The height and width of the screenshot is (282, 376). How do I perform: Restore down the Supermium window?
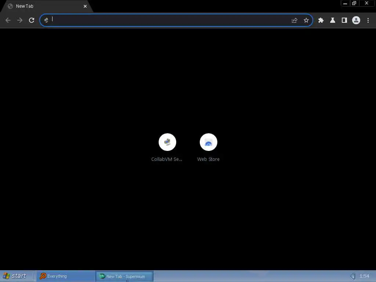354,3
